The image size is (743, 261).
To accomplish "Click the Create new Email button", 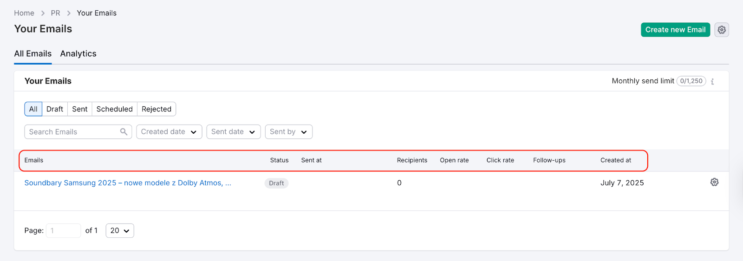I will point(675,30).
